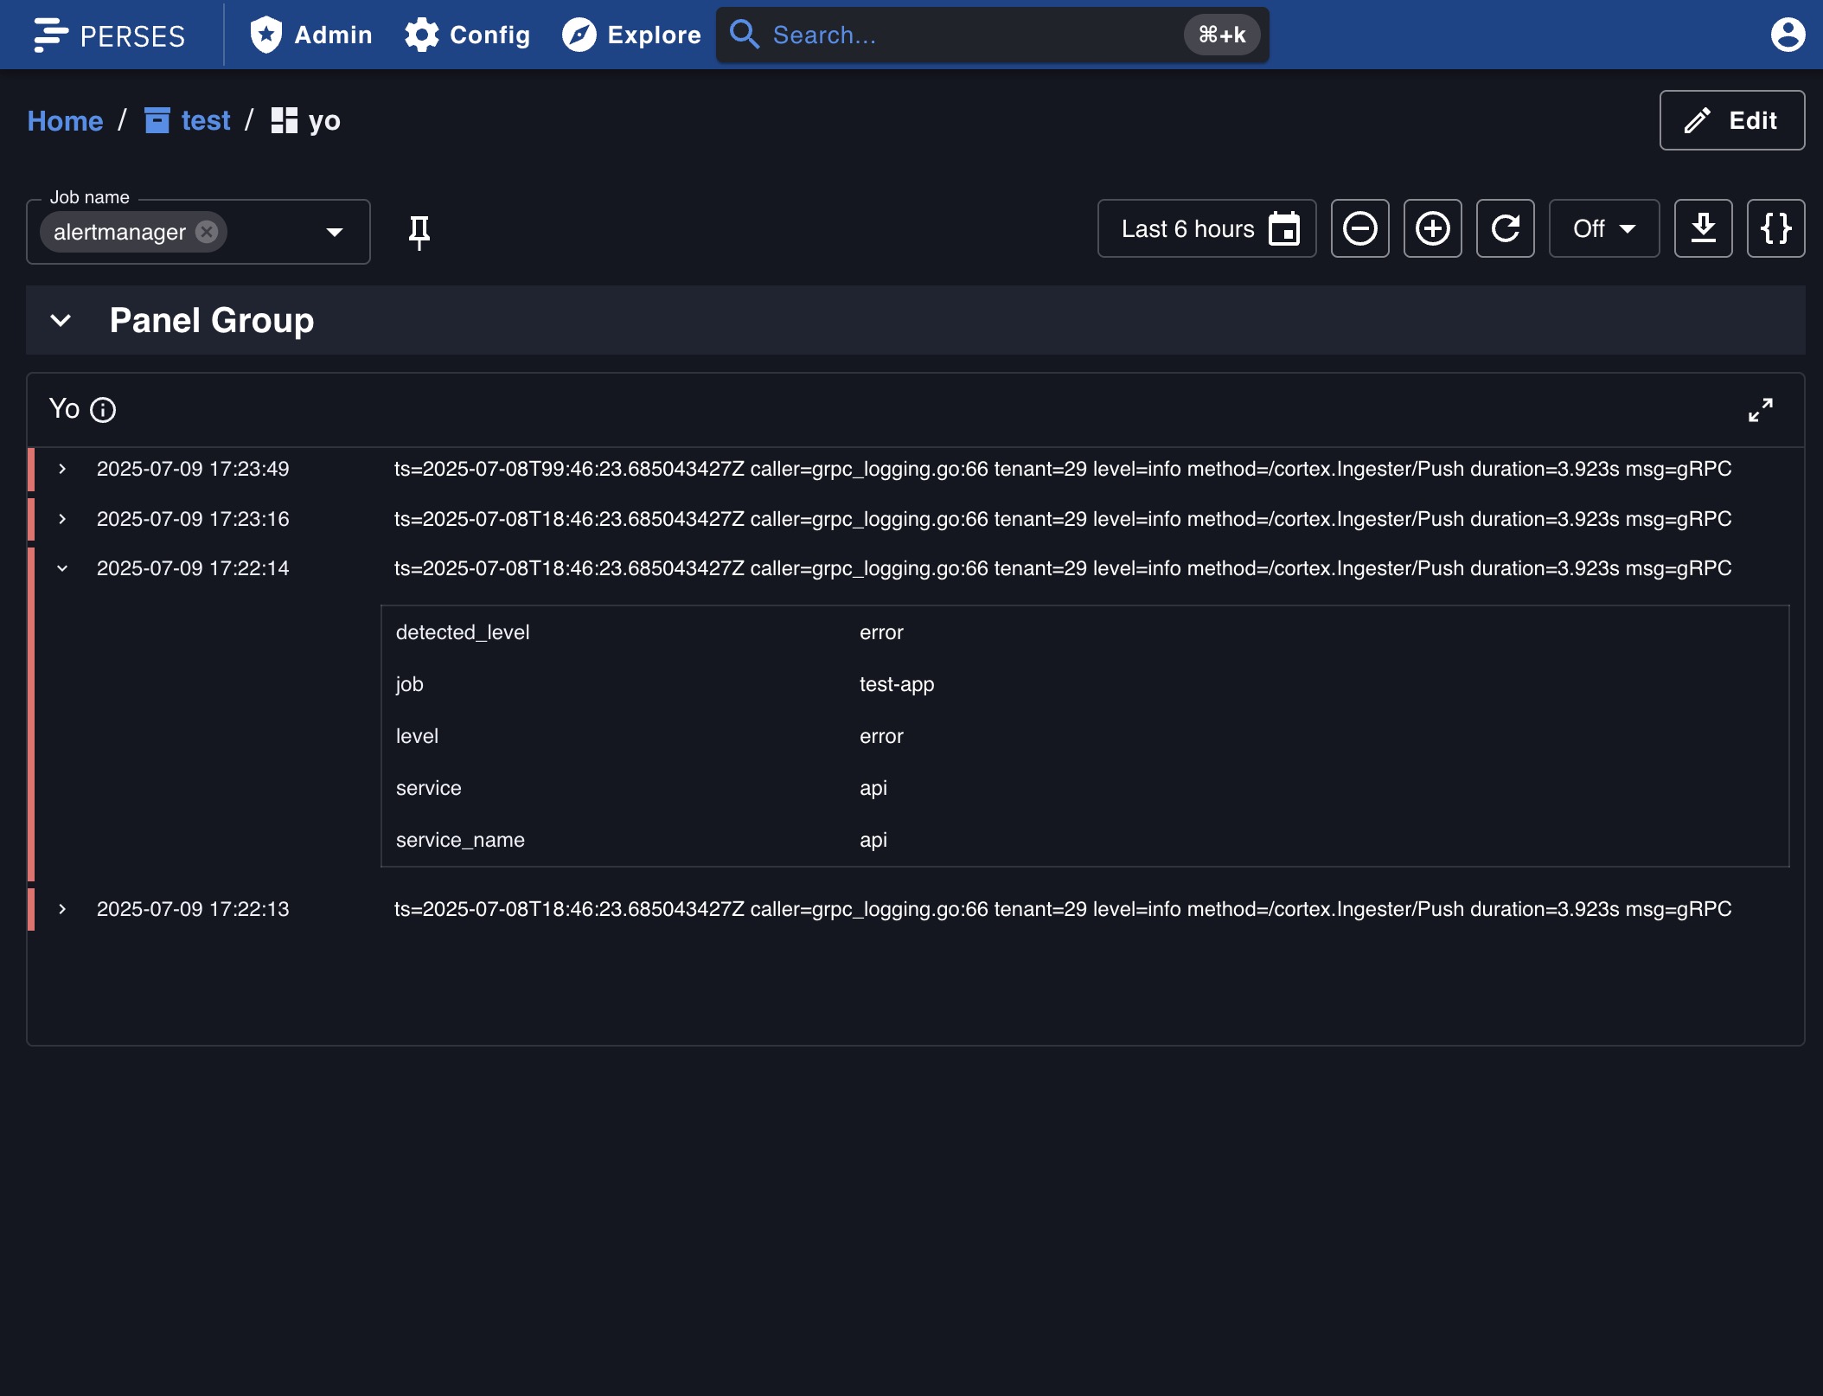Expand the 17:23:49 log entry
Viewport: 1823px width, 1396px height.
coord(63,469)
